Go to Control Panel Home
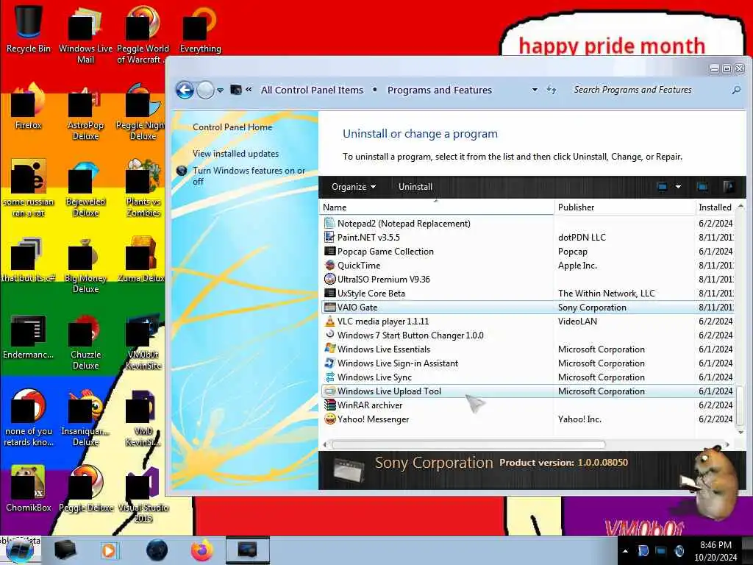 coord(232,127)
